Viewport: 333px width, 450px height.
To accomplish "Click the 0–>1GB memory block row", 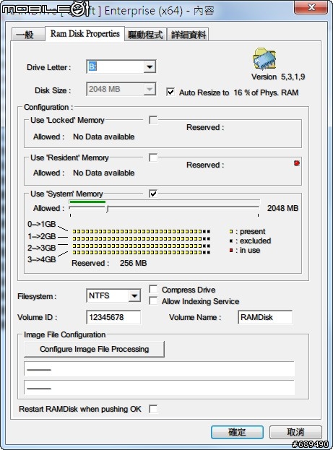I will click(142, 231).
